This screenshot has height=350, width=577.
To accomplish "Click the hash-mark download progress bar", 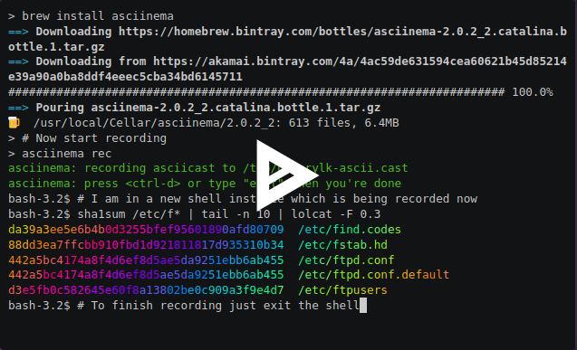I will point(256,92).
